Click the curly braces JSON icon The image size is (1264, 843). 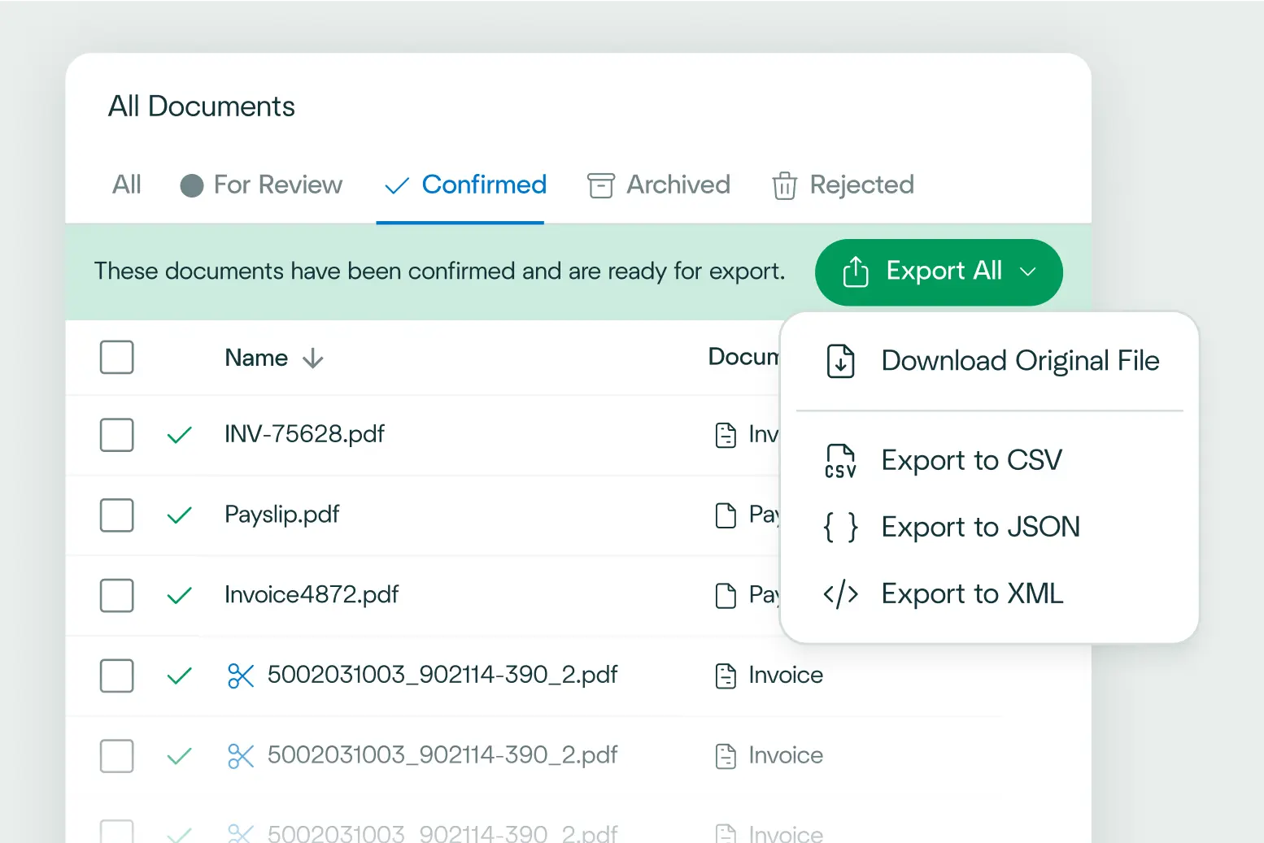840,527
